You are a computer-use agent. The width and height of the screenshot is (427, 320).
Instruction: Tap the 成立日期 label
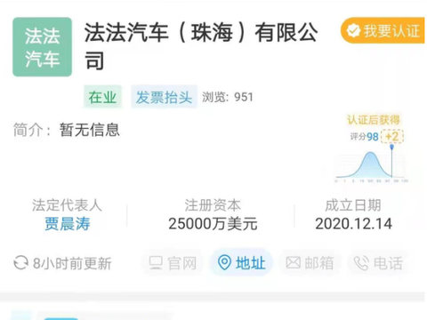tap(353, 205)
